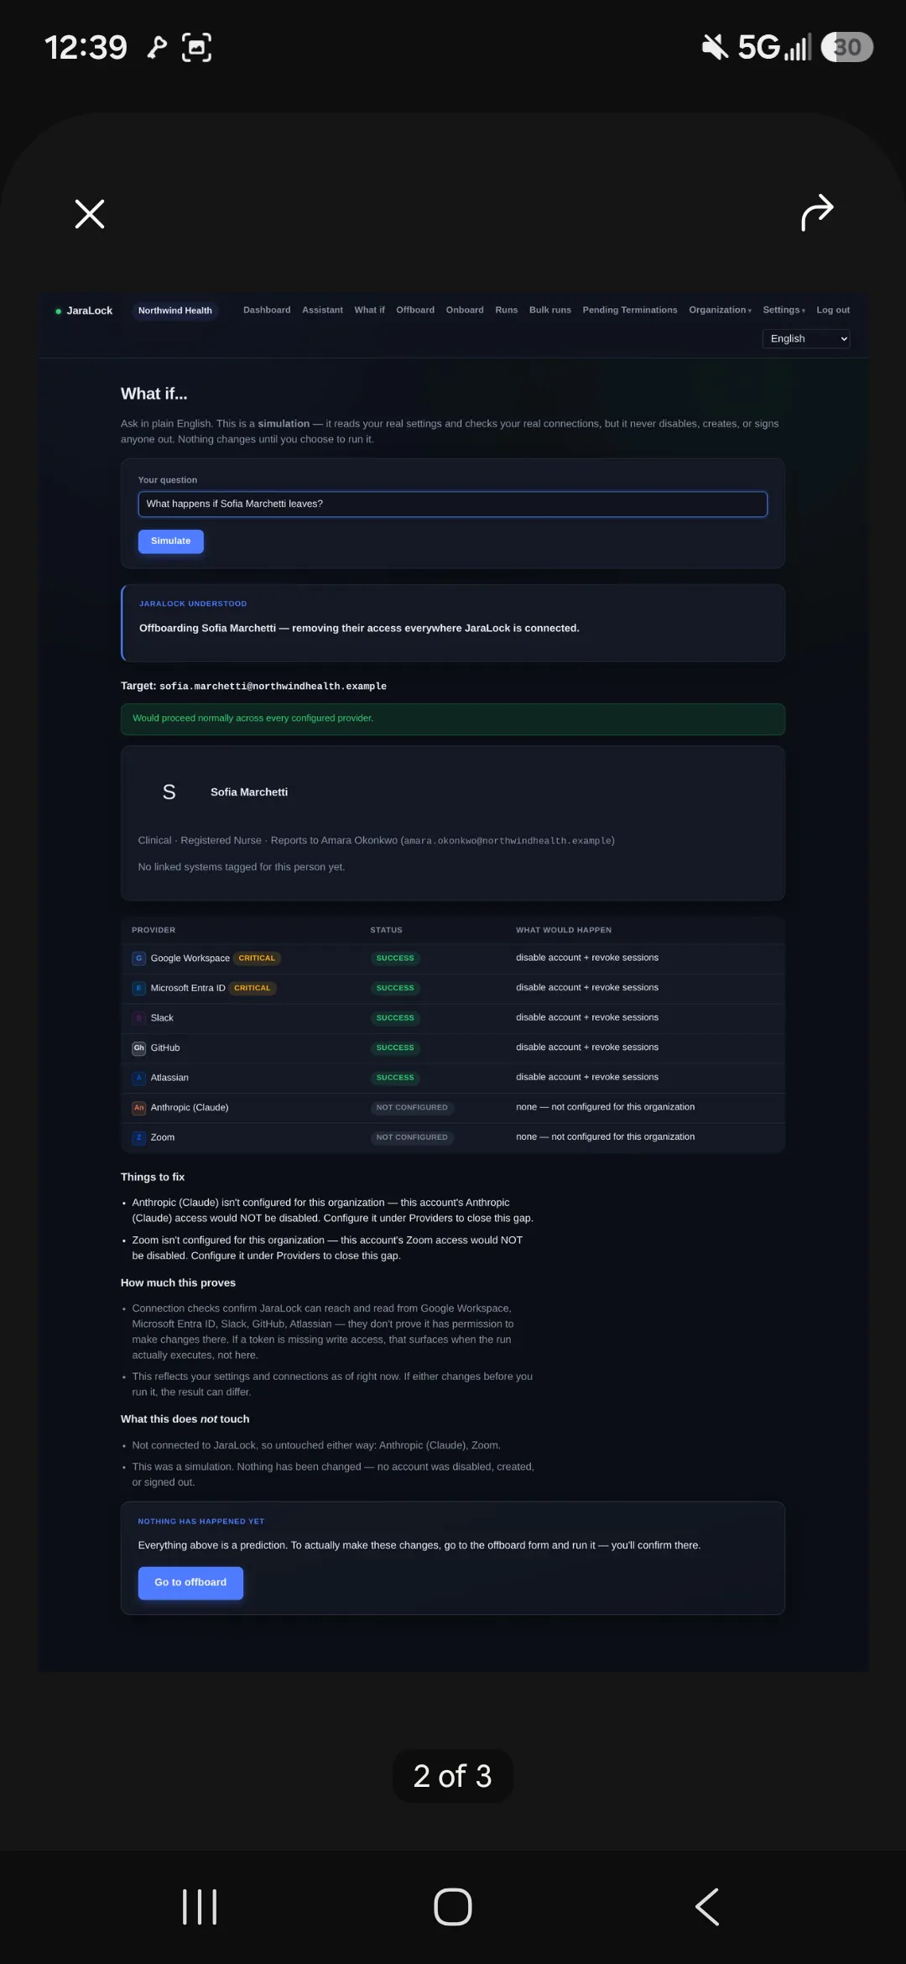Click 'Things to fix' heading
Screen dimensions: 906x1964
point(153,1178)
